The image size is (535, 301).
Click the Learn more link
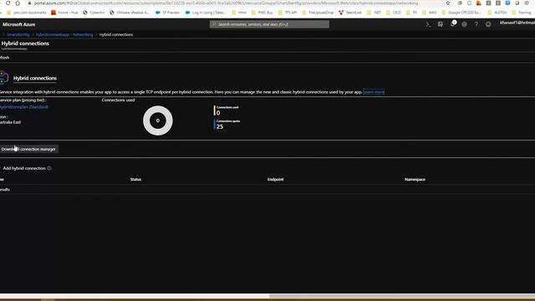pyautogui.click(x=374, y=92)
